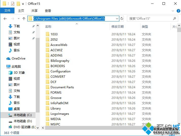181x136 pixels.
Task: Click the magnifier search icon
Action: [x=175, y=19]
